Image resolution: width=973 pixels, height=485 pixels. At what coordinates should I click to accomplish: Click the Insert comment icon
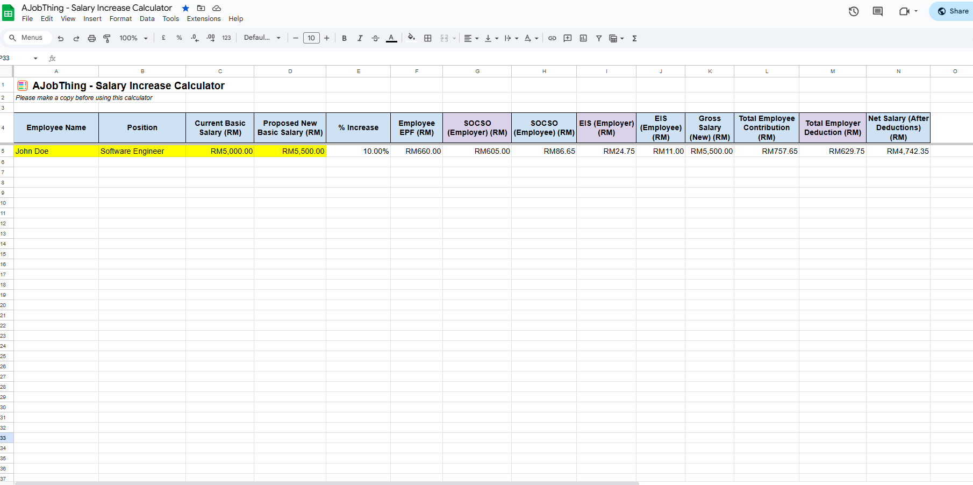[568, 38]
